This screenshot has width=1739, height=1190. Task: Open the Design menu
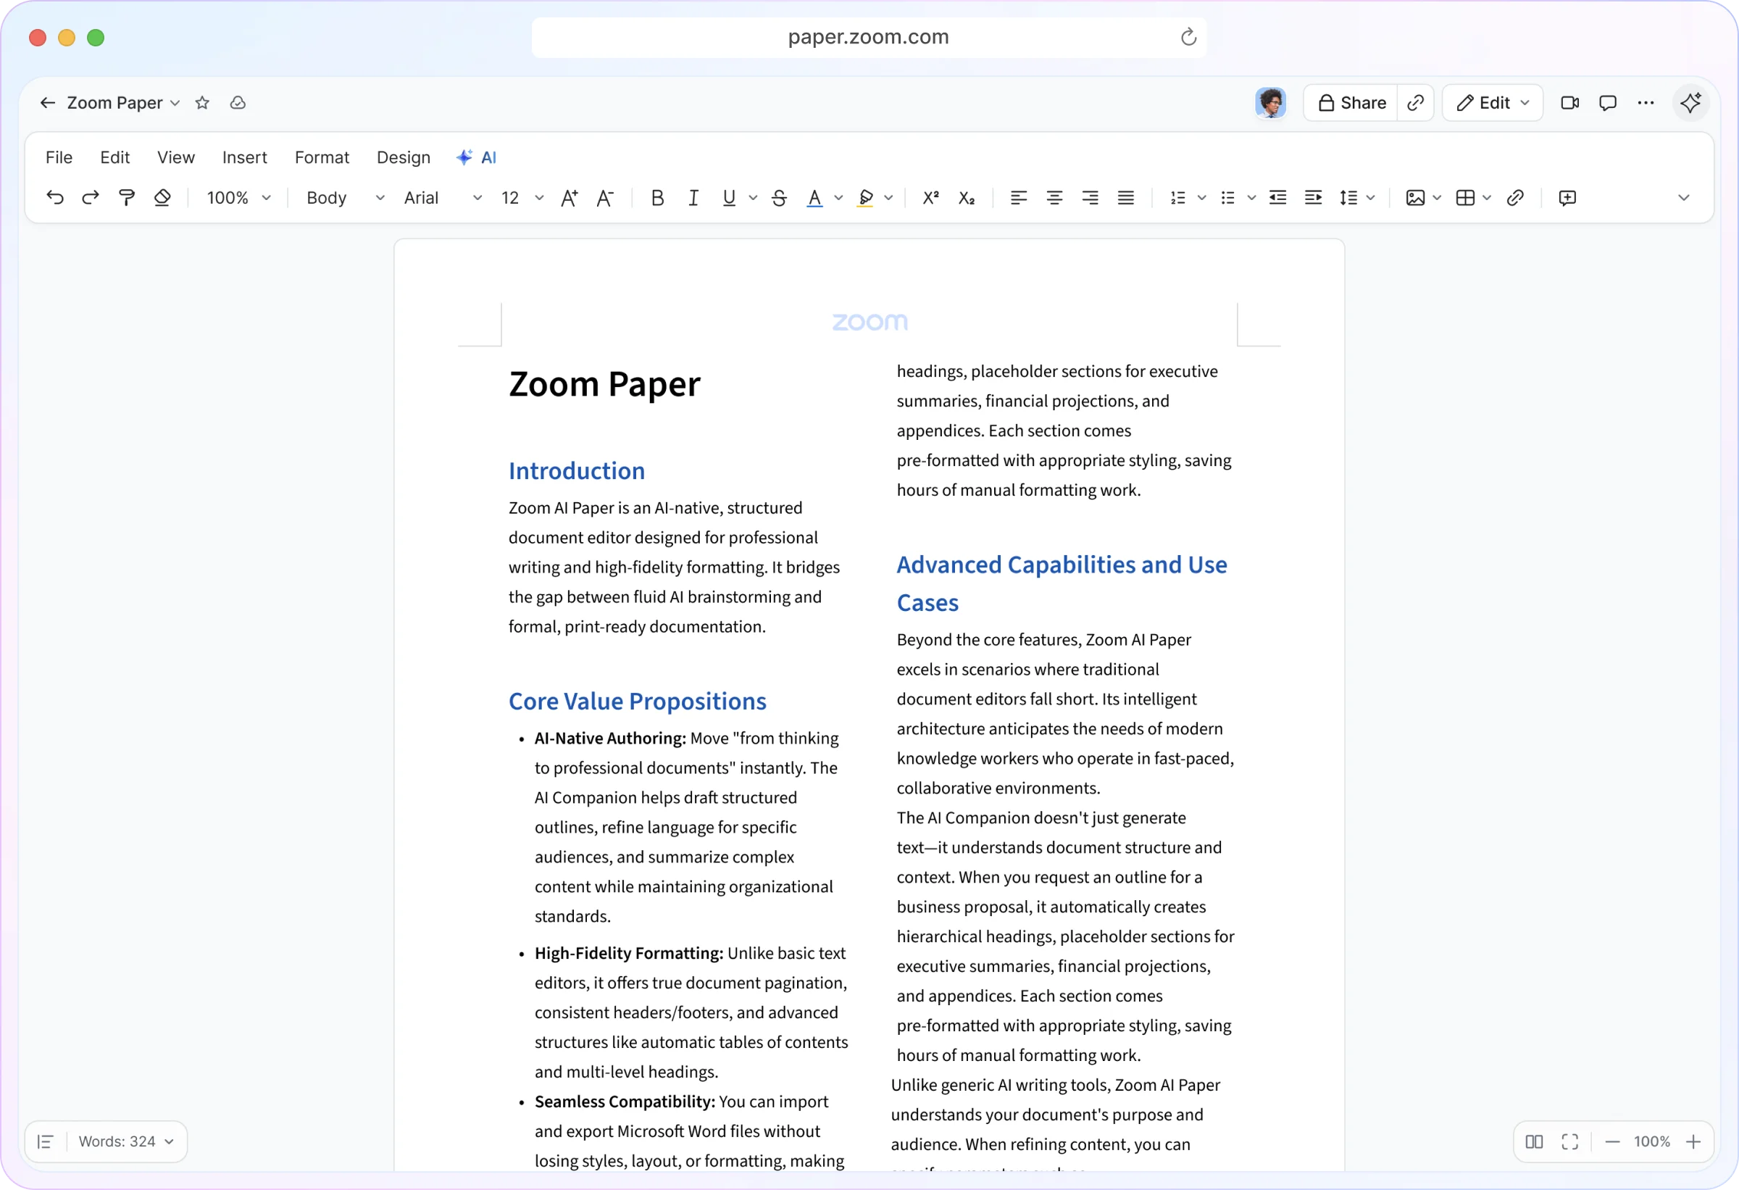pyautogui.click(x=404, y=157)
